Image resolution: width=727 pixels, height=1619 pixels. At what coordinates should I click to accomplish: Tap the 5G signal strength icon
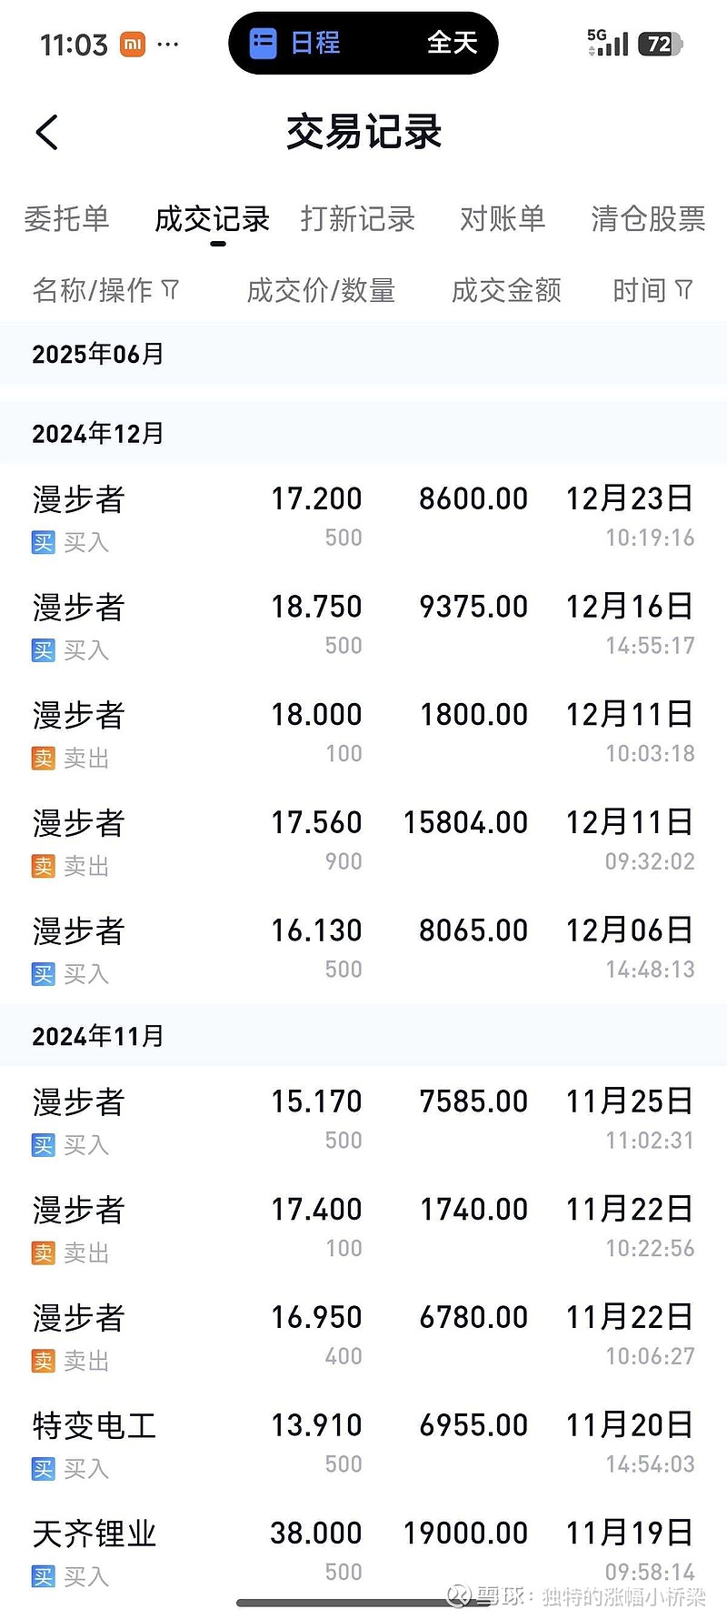tap(608, 43)
